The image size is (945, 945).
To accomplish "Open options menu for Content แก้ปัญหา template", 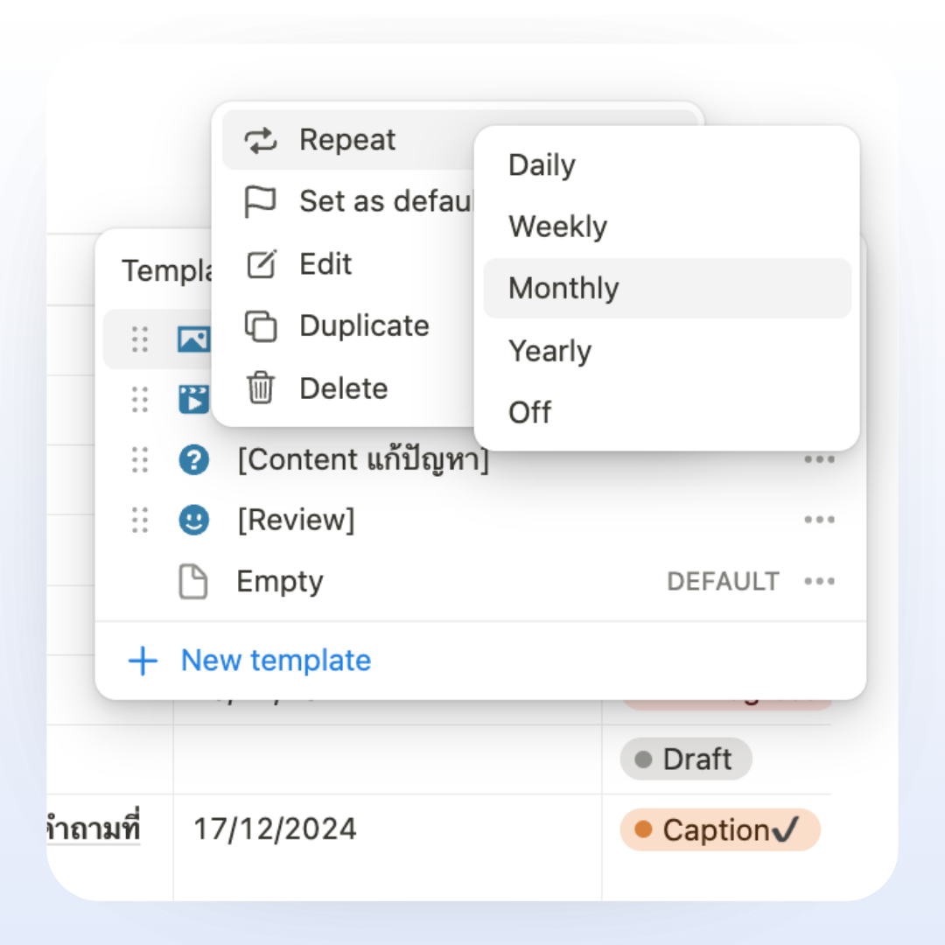I will (819, 459).
